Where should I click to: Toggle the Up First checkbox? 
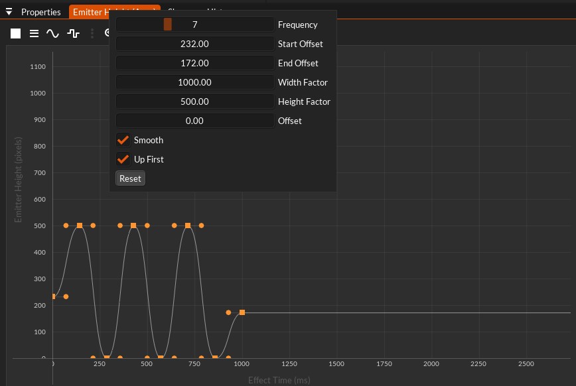pos(123,159)
